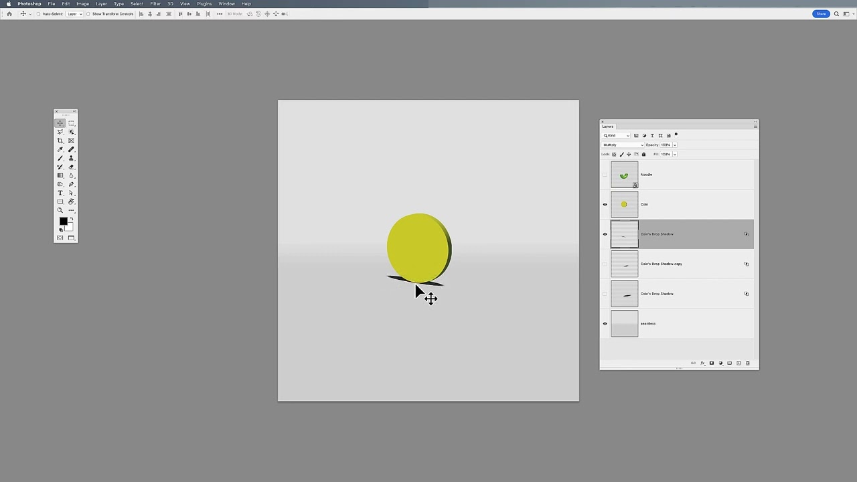Viewport: 857px width, 482px height.
Task: Select the Eyedropper tool
Action: 60,149
